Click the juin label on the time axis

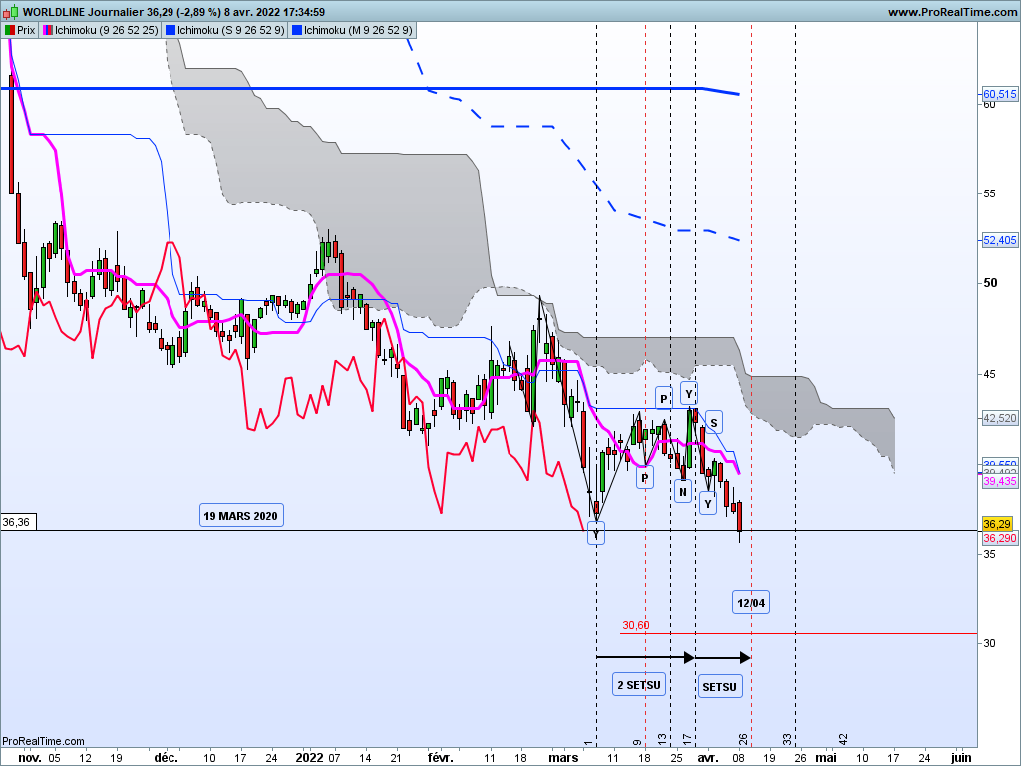(x=961, y=758)
